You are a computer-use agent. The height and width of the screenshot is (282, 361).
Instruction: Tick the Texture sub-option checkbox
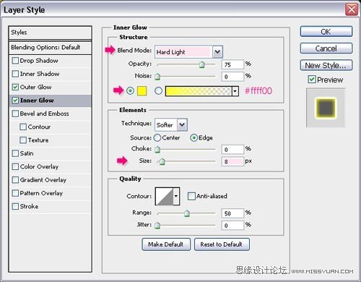click(23, 140)
